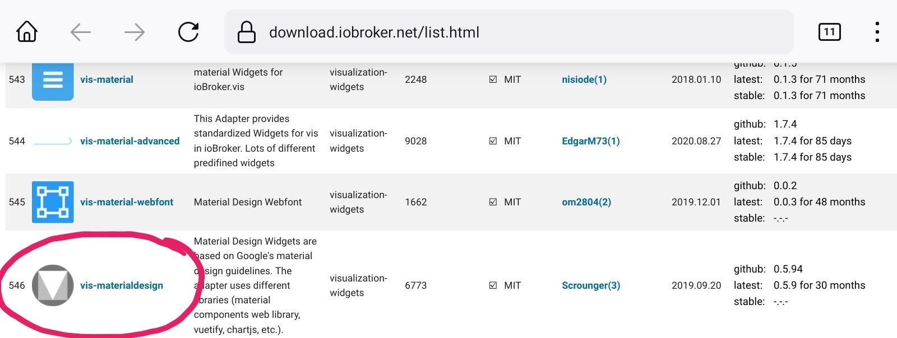897x338 pixels.
Task: Go forward with the right arrow
Action: (x=135, y=32)
